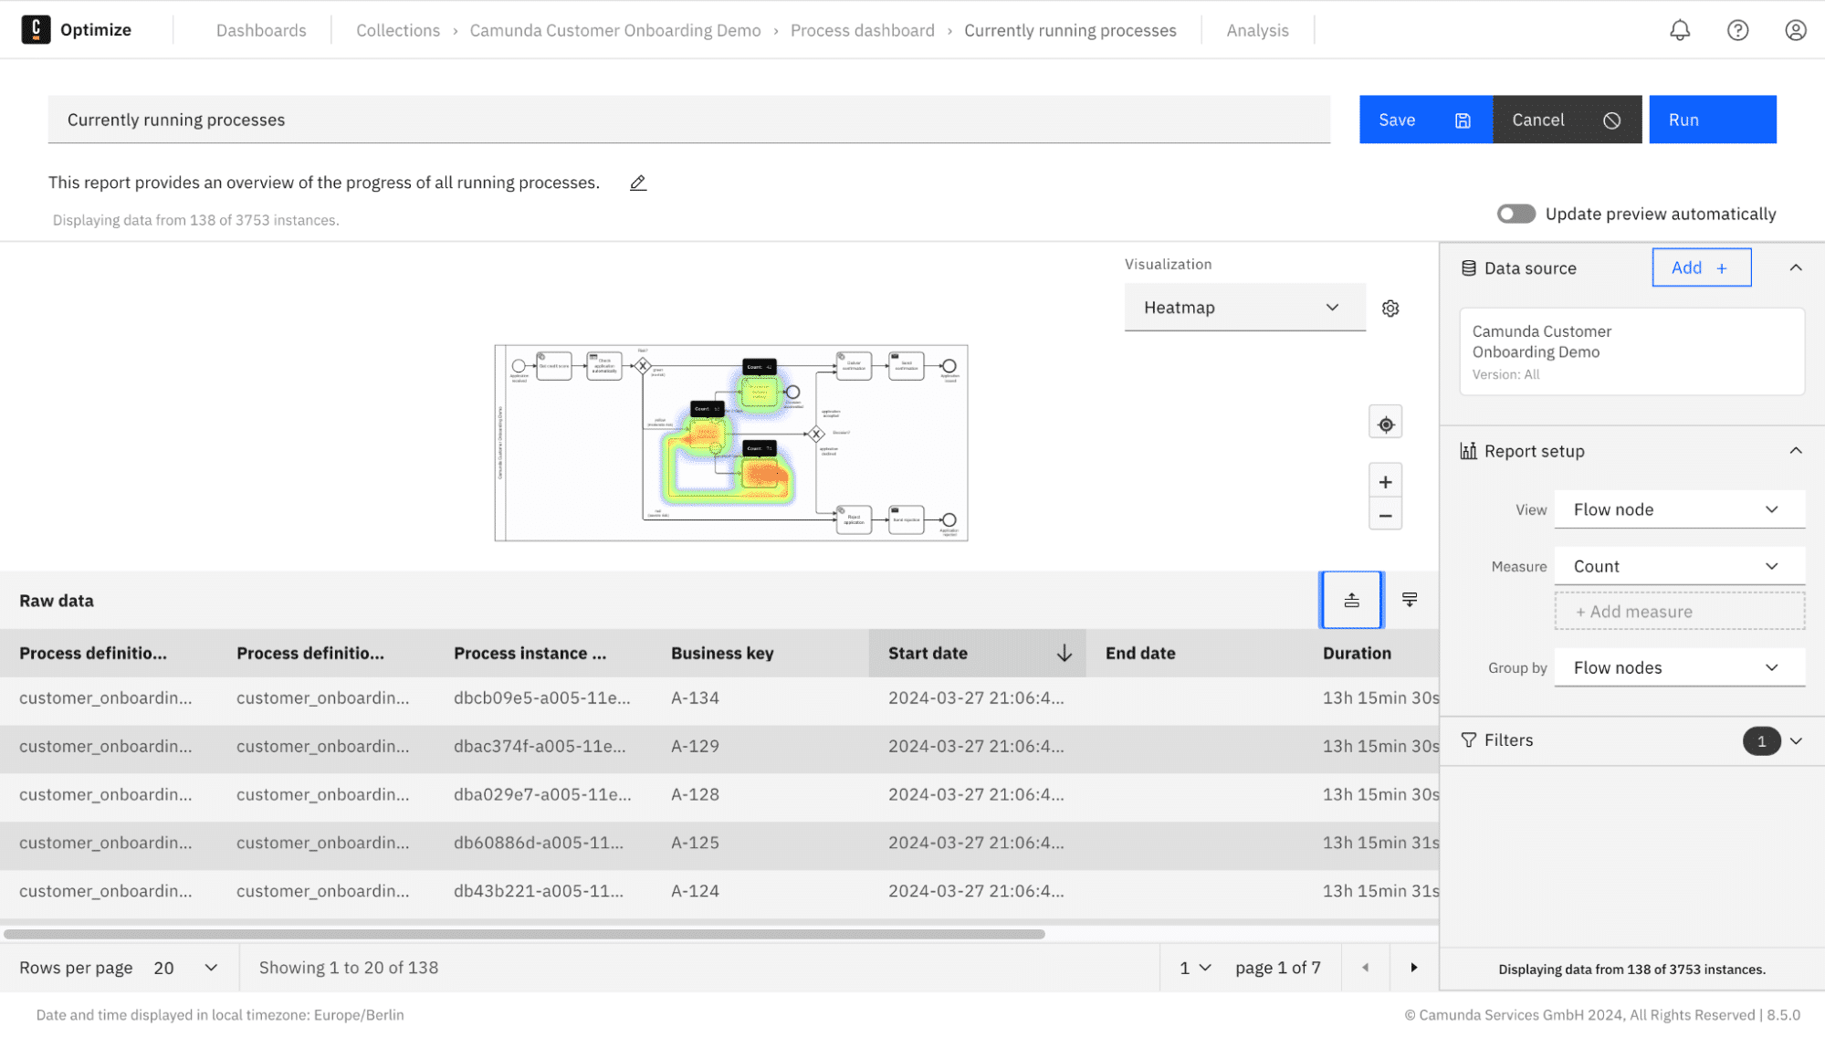The height and width of the screenshot is (1038, 1825).
Task: Click the Add measure button
Action: tap(1679, 612)
